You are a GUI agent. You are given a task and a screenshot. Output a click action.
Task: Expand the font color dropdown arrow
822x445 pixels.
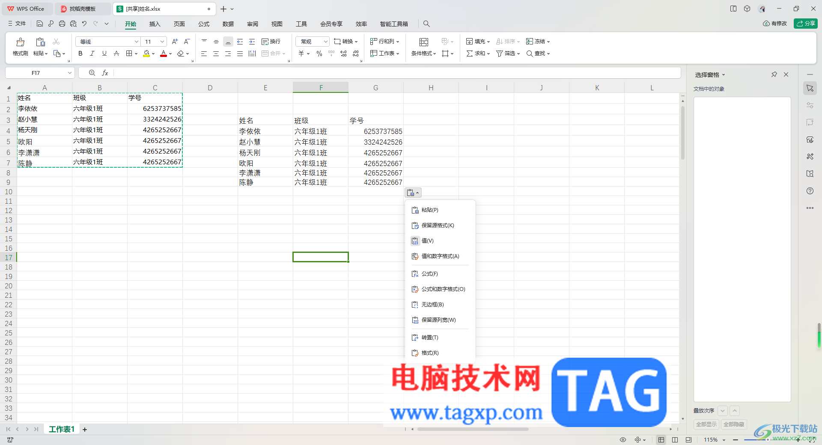(x=170, y=54)
